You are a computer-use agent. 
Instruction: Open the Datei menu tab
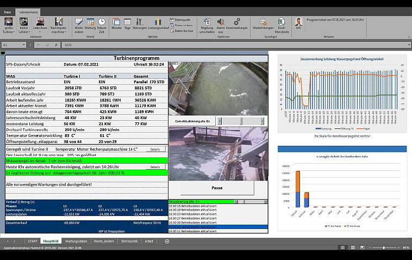tap(8, 11)
